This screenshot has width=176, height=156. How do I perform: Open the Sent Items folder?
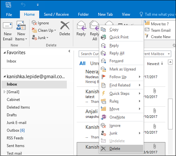(15, 146)
